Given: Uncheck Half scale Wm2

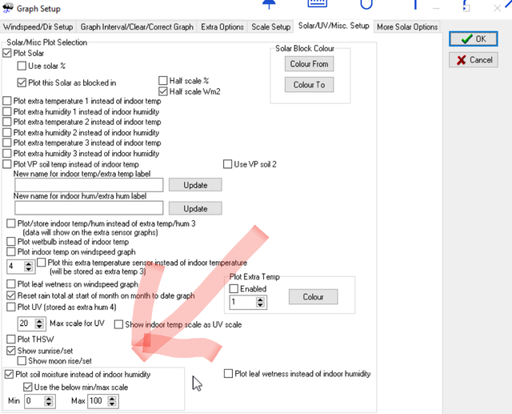Looking at the screenshot, I should tap(162, 91).
